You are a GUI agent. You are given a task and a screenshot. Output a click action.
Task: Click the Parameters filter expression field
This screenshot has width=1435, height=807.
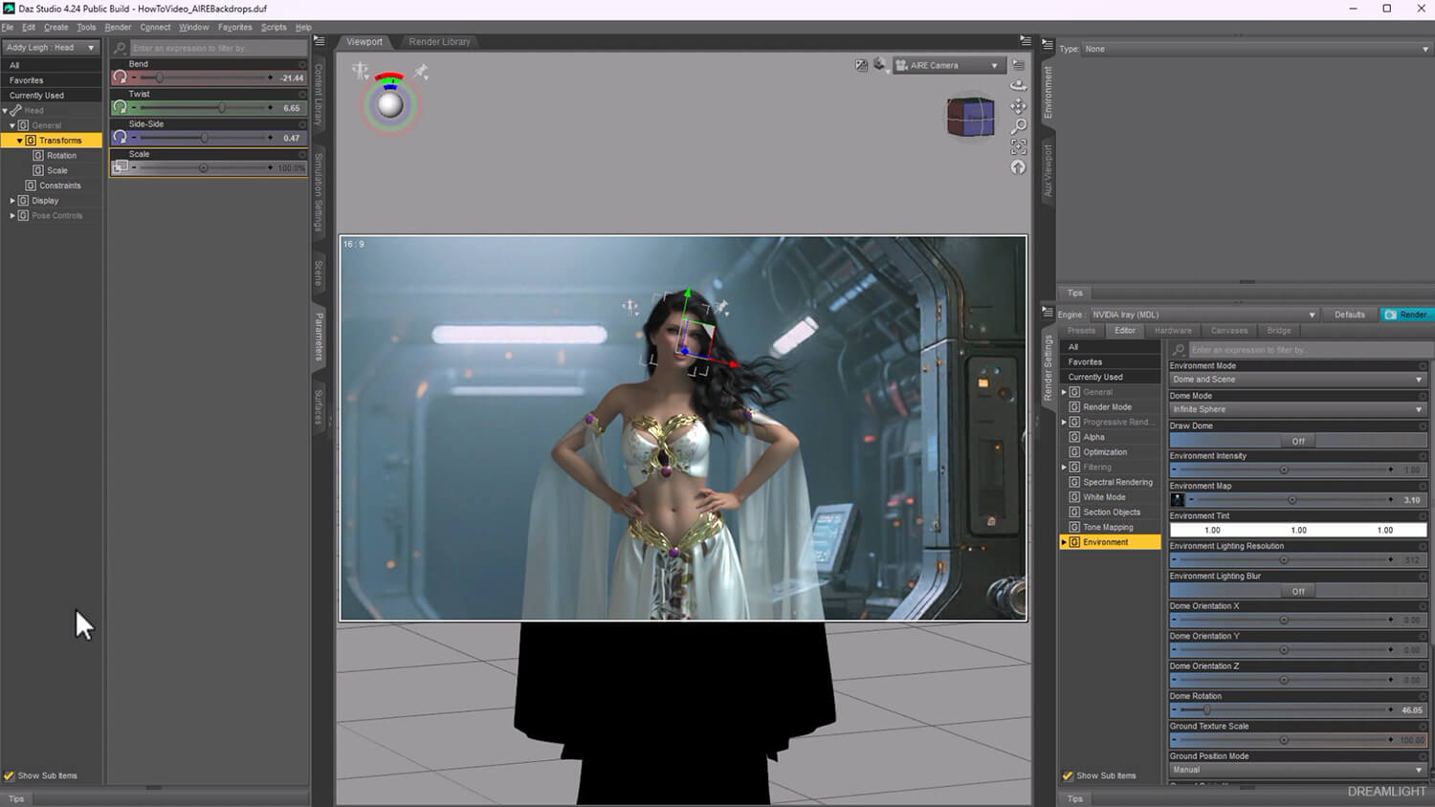tap(217, 48)
